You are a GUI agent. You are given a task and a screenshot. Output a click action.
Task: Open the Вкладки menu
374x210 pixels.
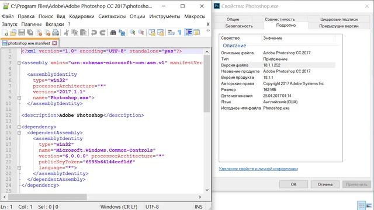tap(54, 24)
